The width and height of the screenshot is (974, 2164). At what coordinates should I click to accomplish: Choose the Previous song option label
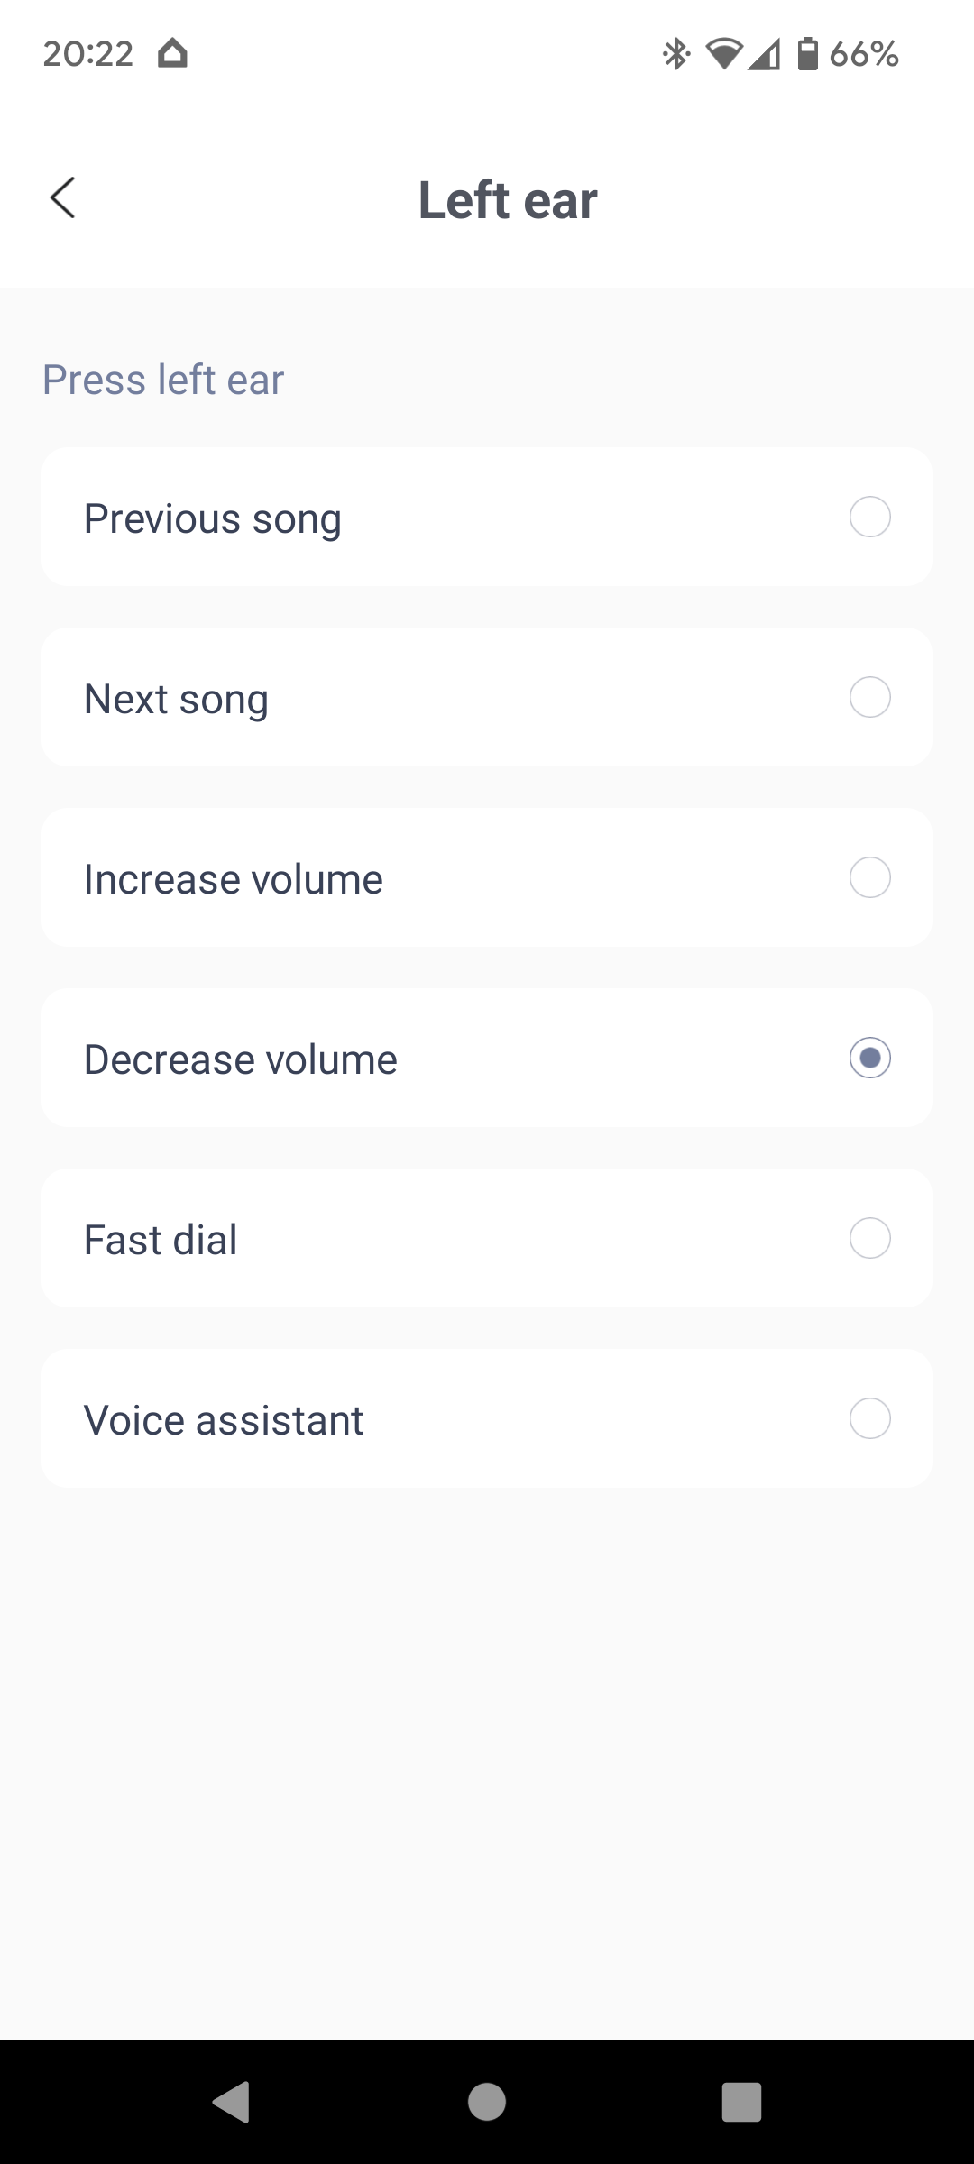[x=213, y=518]
